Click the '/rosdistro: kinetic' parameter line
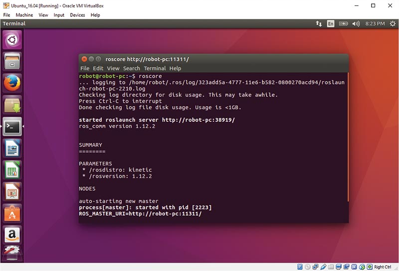Viewport: 399px width, 271px height. [x=117, y=170]
